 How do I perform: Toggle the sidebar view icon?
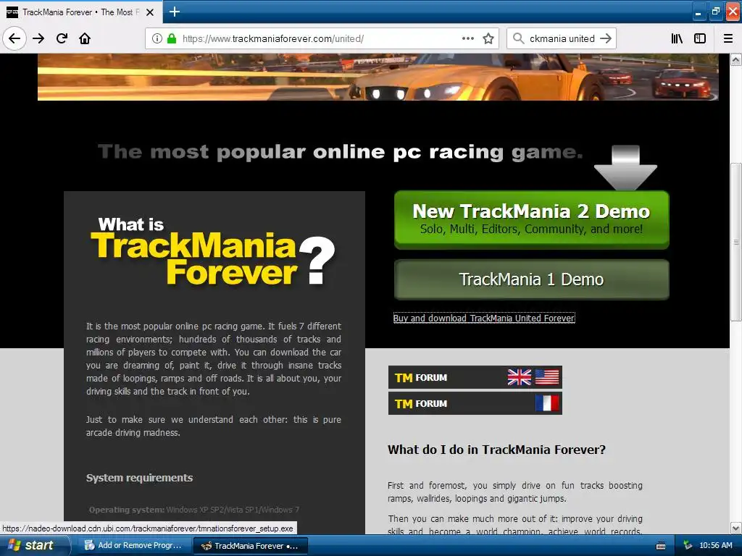point(700,38)
